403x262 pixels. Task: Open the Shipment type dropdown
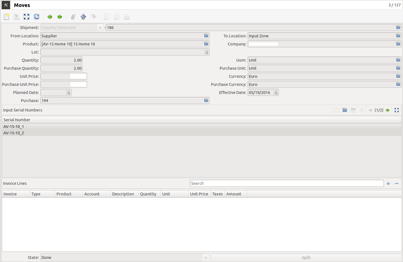pos(100,27)
